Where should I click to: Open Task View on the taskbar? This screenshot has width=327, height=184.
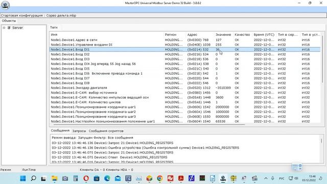pyautogui.click(x=43, y=178)
